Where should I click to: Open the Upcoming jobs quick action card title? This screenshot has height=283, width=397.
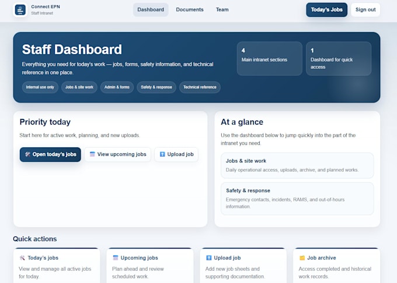click(140, 258)
